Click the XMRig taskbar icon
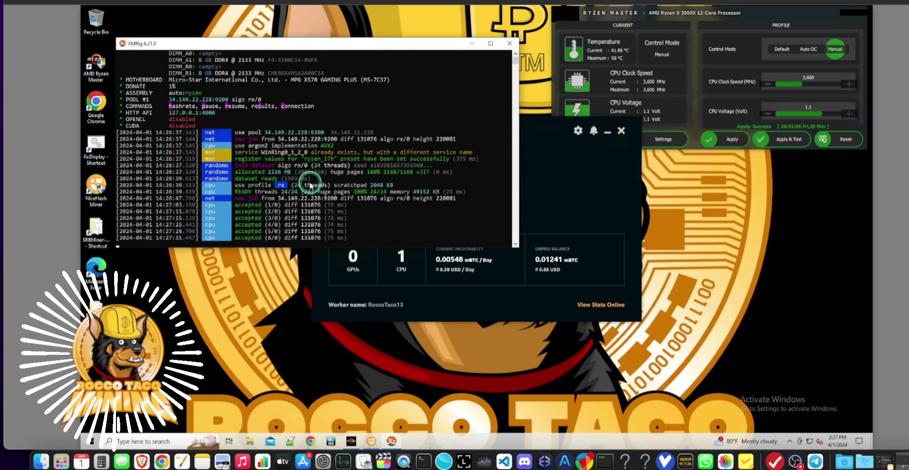Viewport: 909px width, 470px height. click(x=392, y=441)
